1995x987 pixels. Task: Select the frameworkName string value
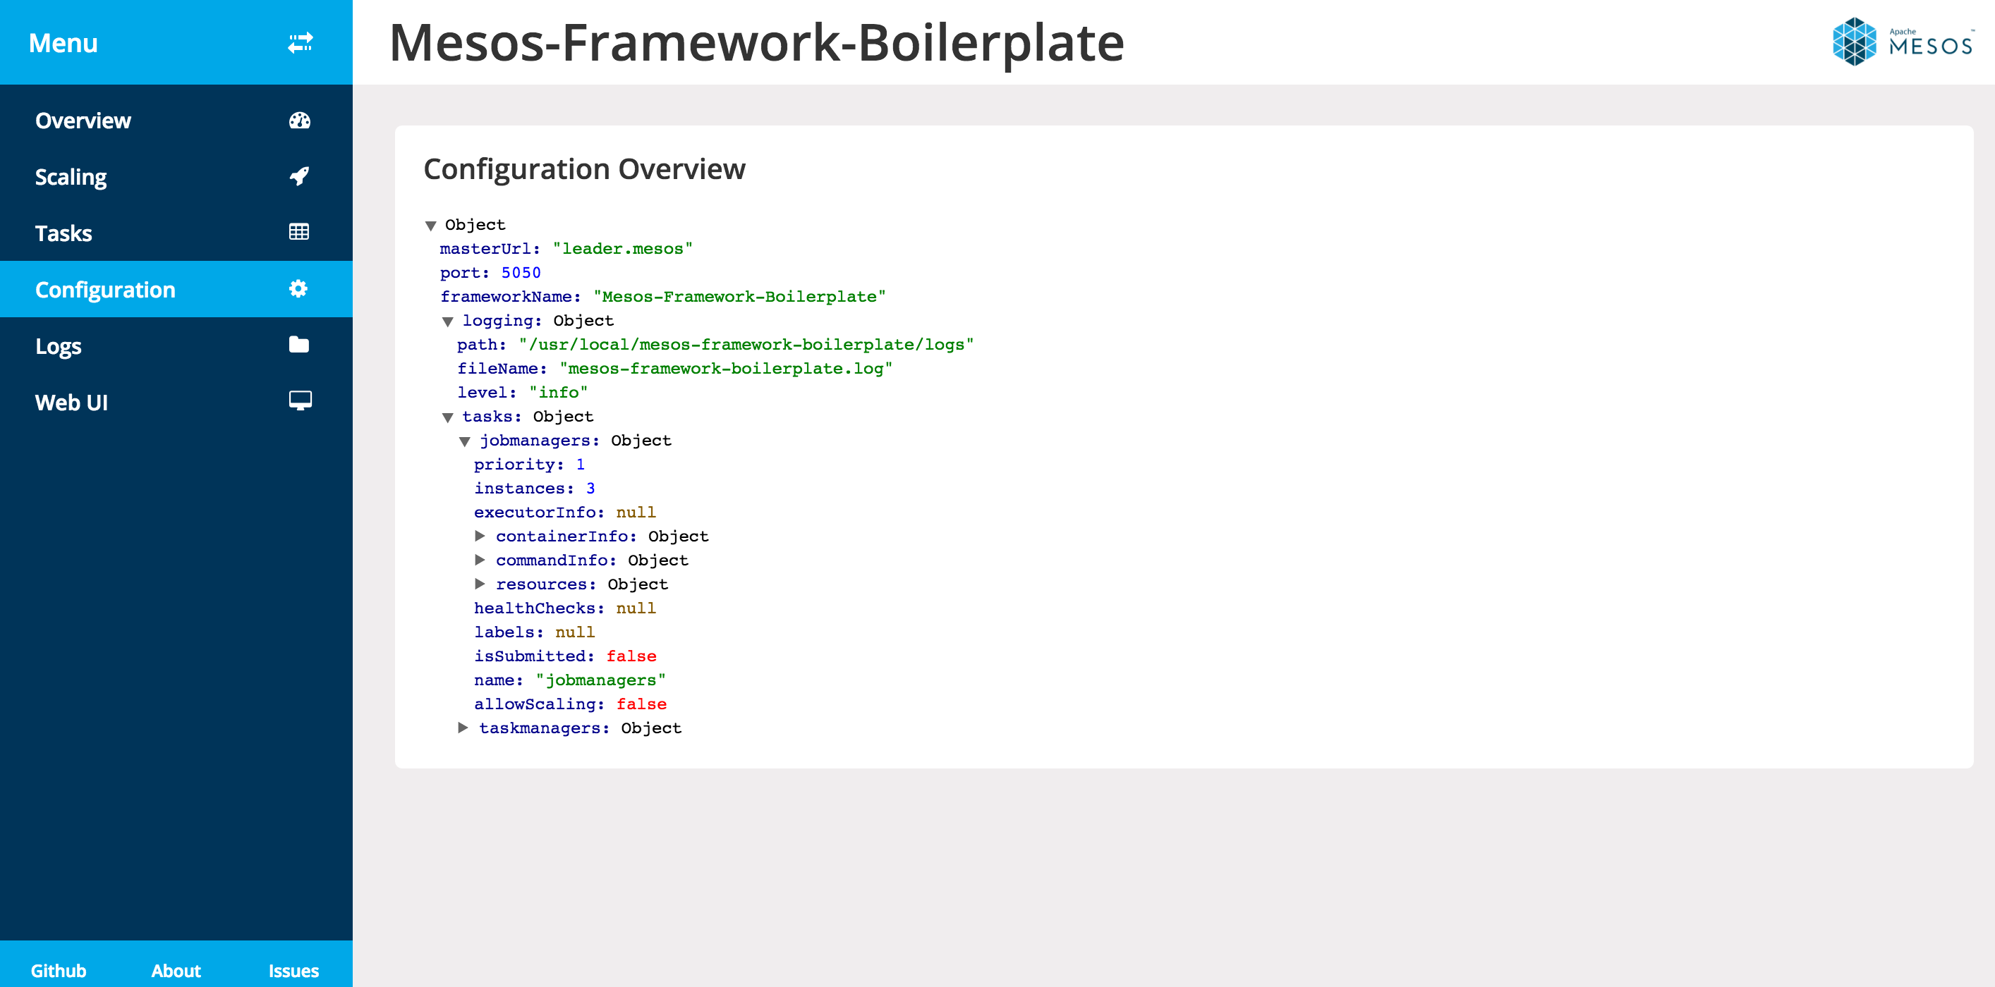click(x=739, y=297)
